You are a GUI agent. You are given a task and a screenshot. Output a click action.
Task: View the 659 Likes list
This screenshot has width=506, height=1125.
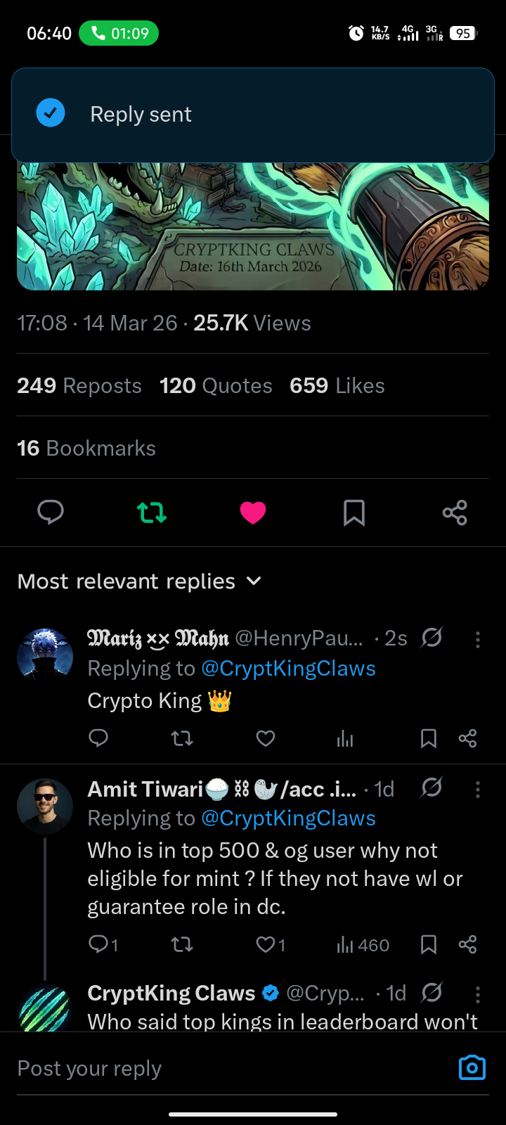pyautogui.click(x=337, y=385)
